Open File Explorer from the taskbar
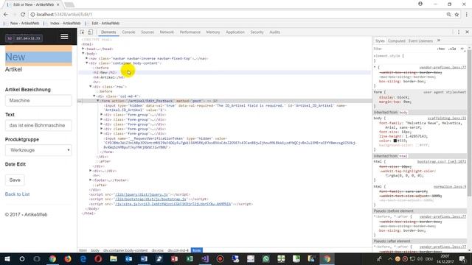Image resolution: width=472 pixels, height=265 pixels. click(114, 258)
